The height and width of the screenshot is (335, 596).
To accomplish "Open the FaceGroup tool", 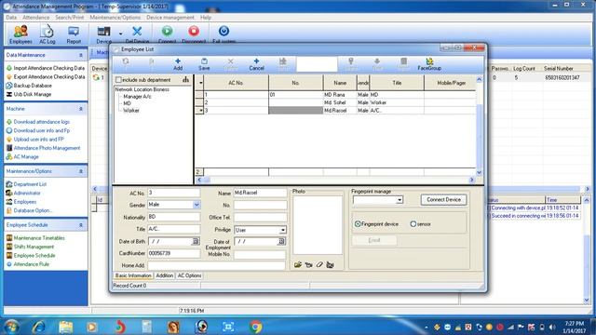I will point(429,64).
